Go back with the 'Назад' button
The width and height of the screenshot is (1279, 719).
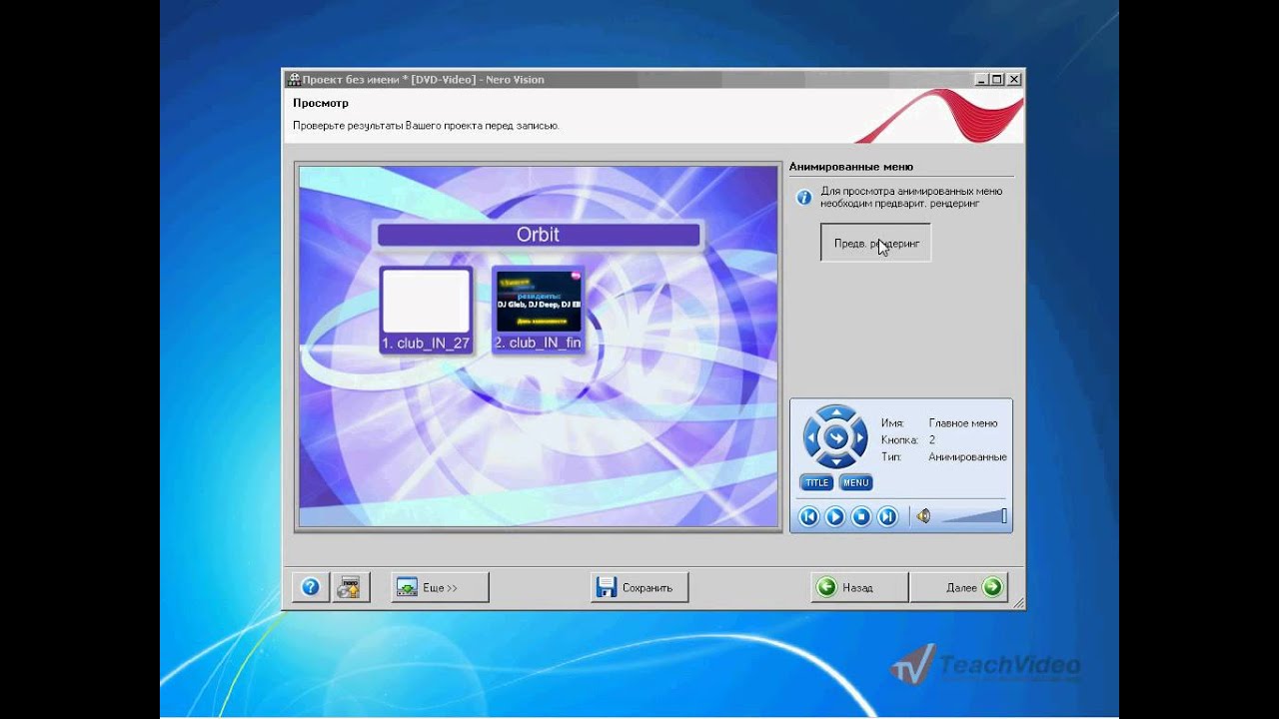coord(859,587)
